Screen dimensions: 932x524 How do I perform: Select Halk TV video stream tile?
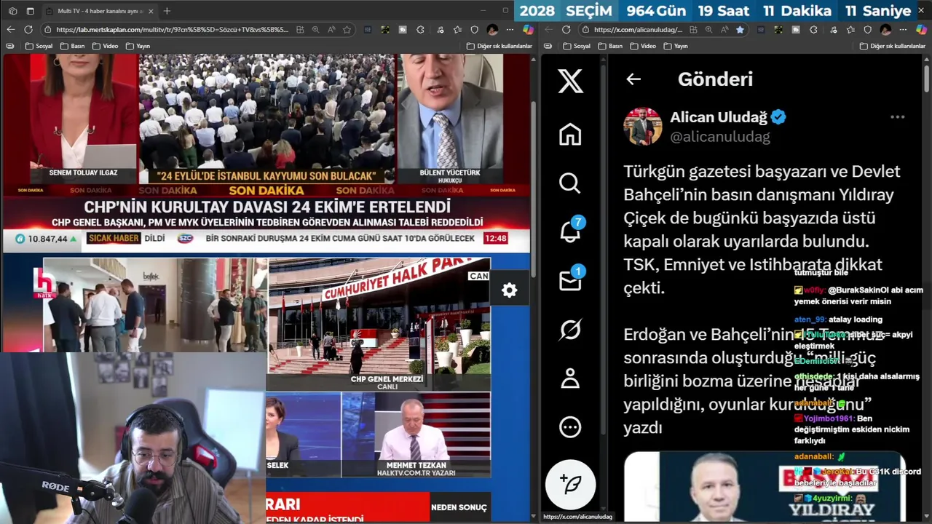(155, 305)
